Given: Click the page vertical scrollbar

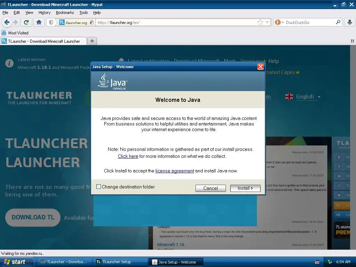Looking at the screenshot, I should 353,147.
